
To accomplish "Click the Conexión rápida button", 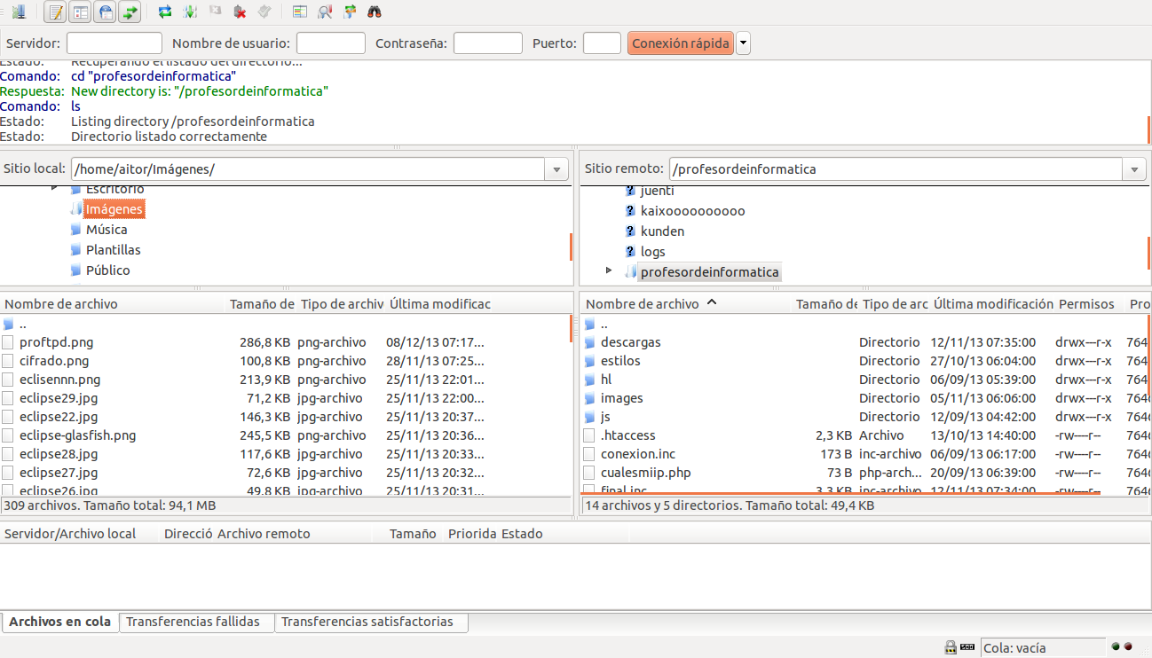I will 681,43.
